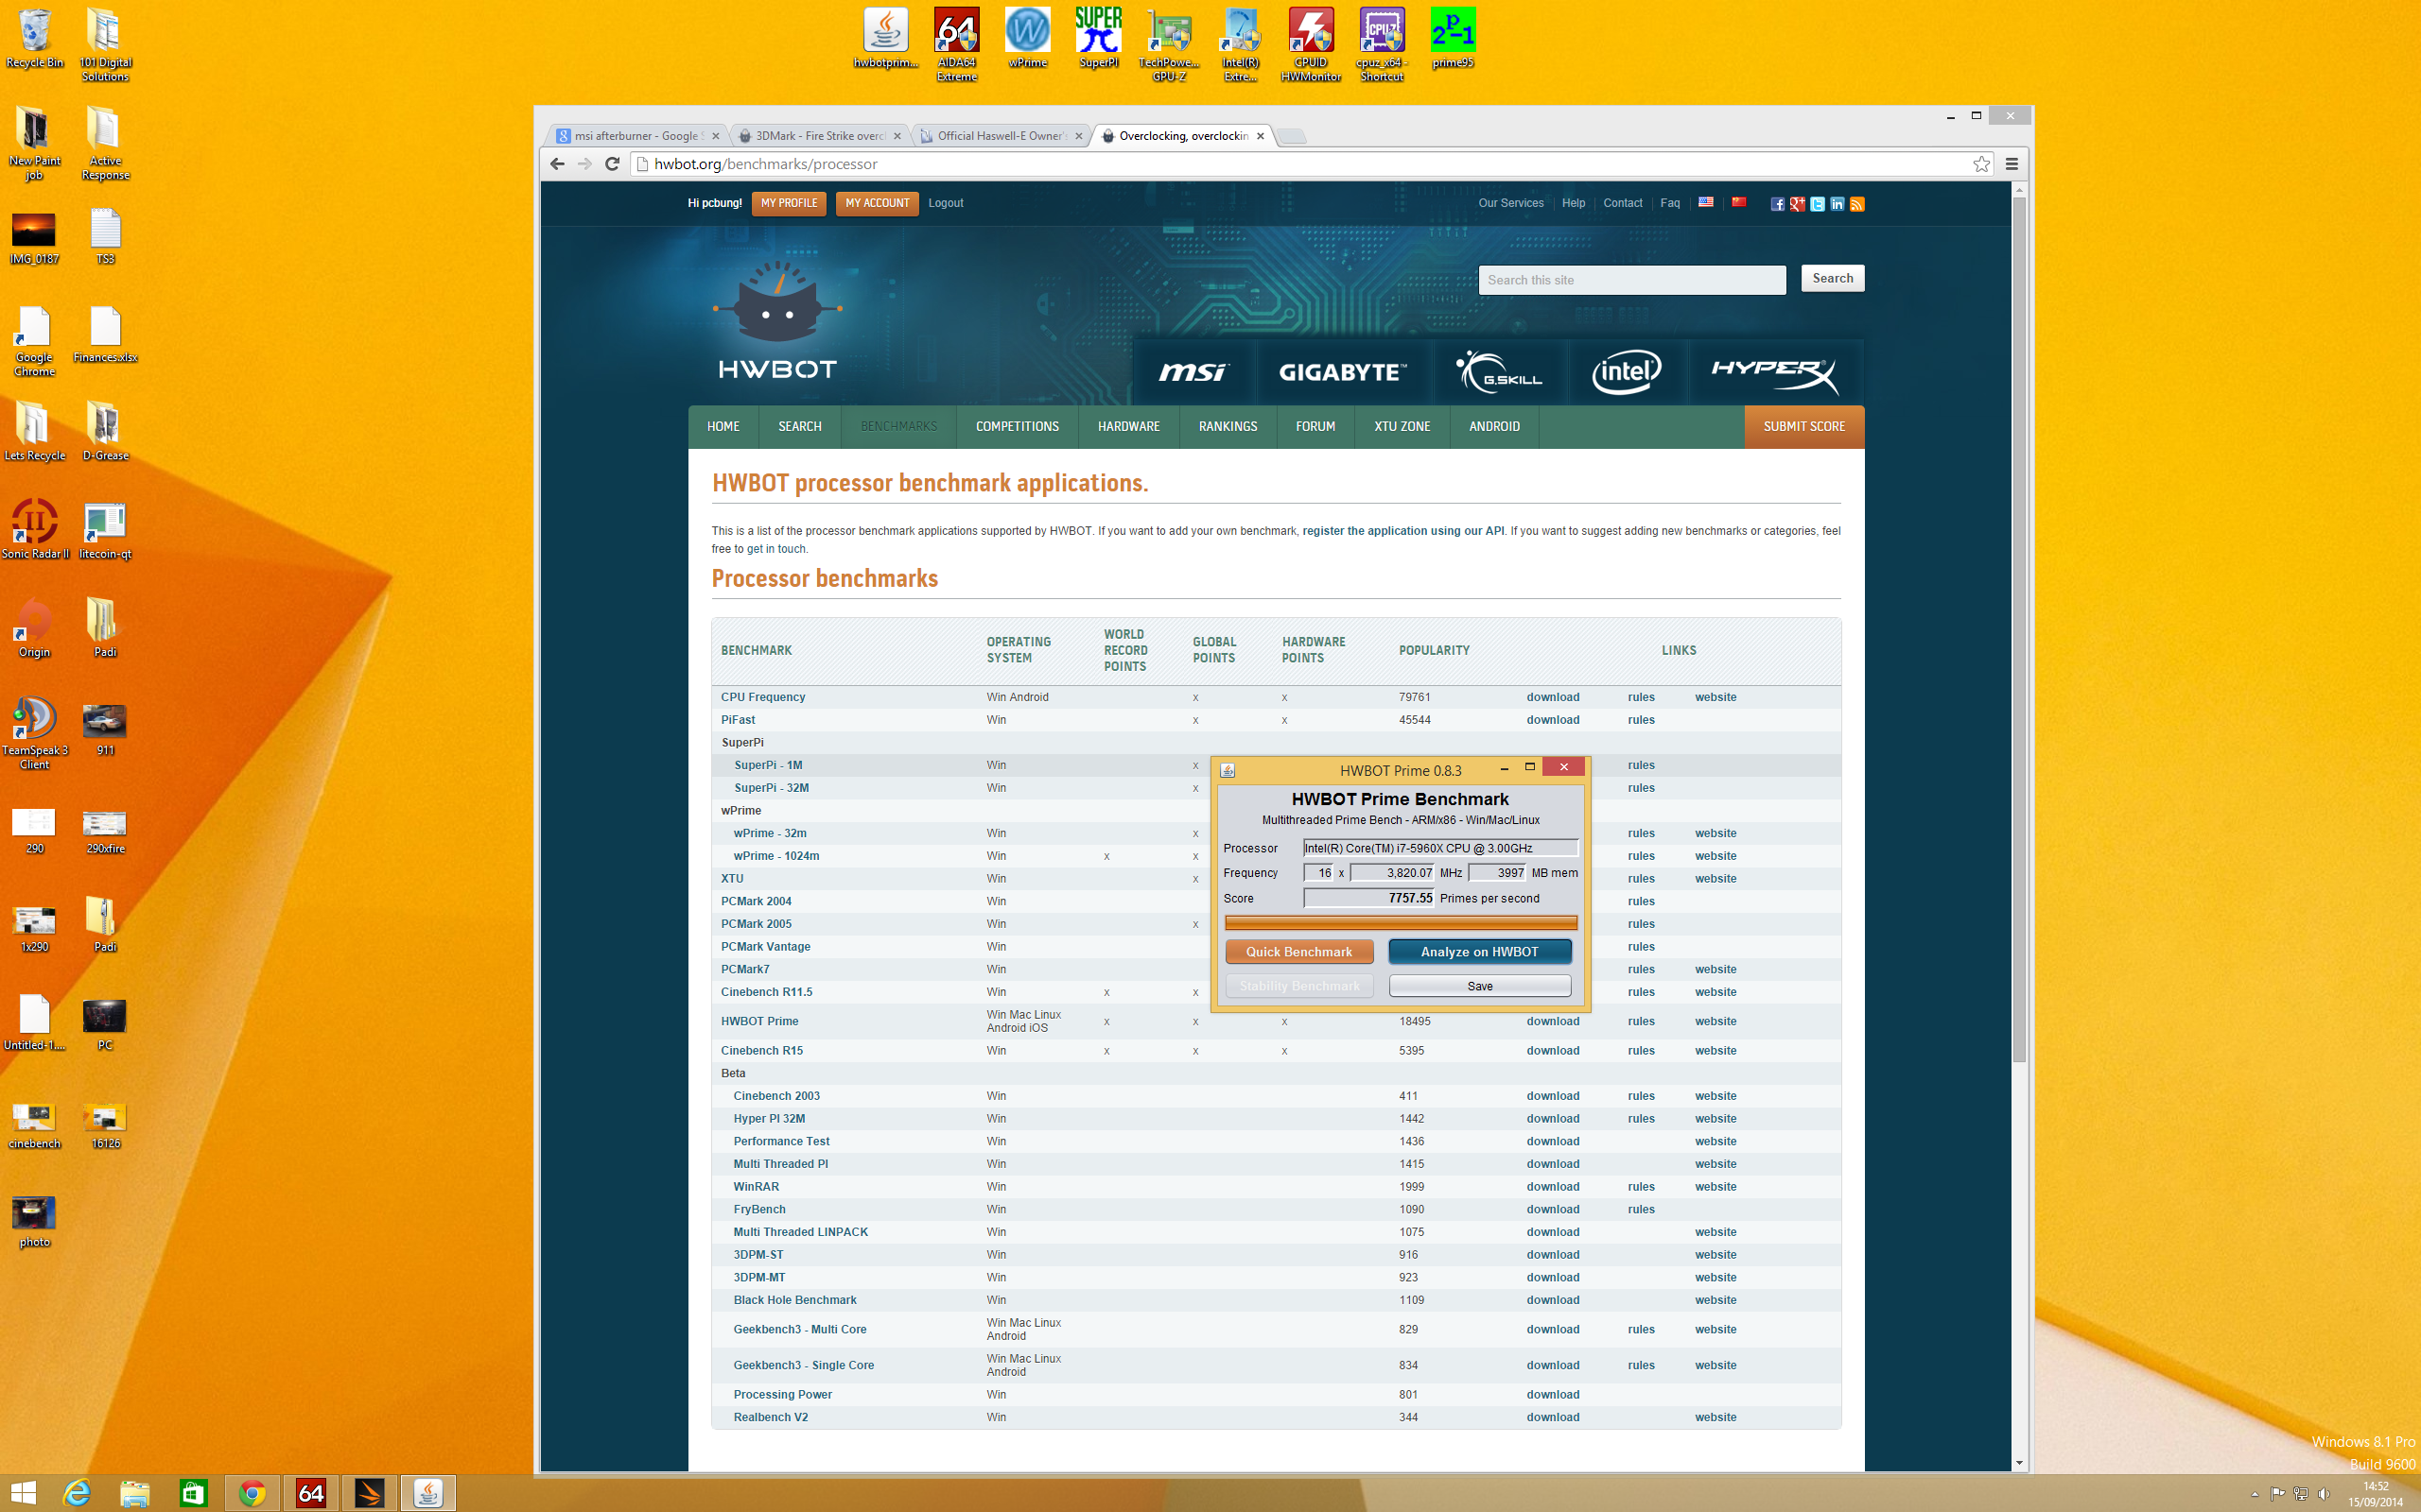Open Chrome hamburger menu
Screen dimensions: 2421x1512
coord(2012,164)
